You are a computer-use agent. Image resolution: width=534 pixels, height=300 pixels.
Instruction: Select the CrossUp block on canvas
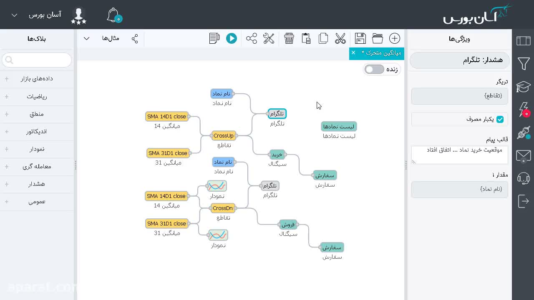point(224,135)
